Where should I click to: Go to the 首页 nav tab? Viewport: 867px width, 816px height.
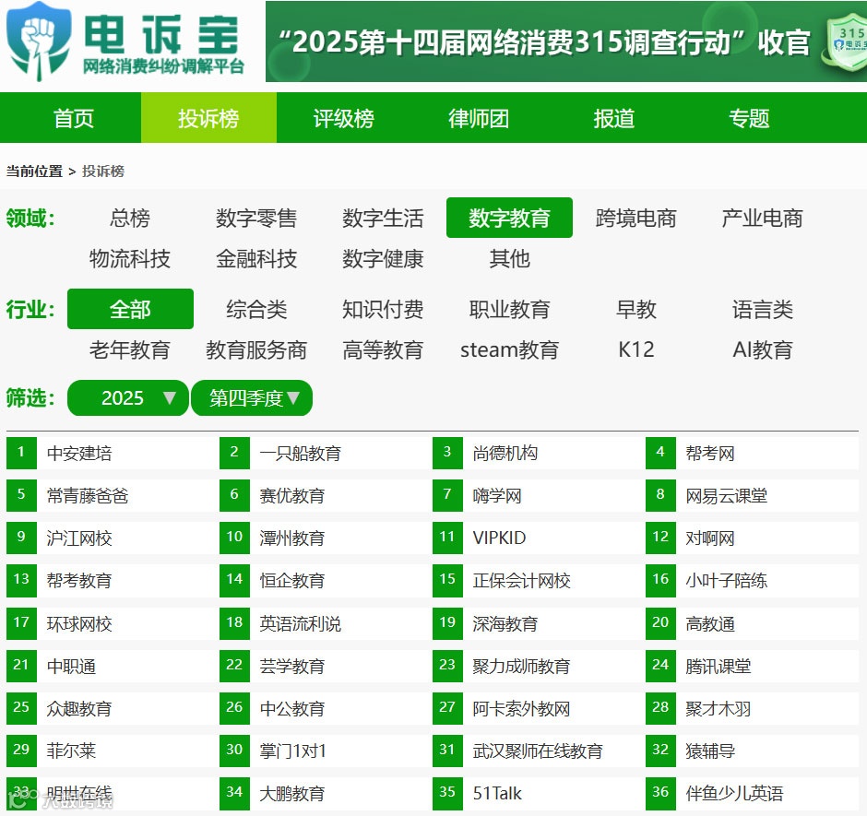tap(74, 118)
